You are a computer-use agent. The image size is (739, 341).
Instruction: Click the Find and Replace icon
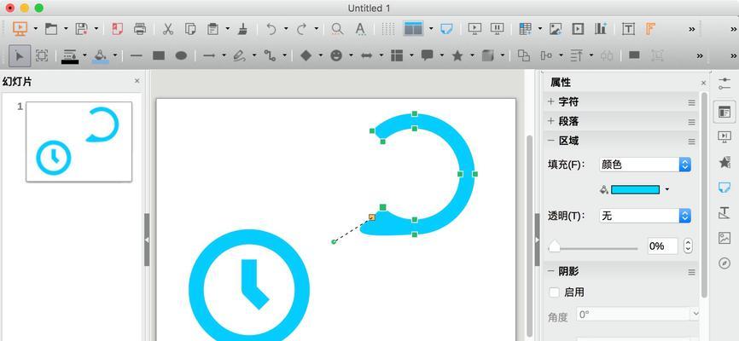click(x=337, y=29)
